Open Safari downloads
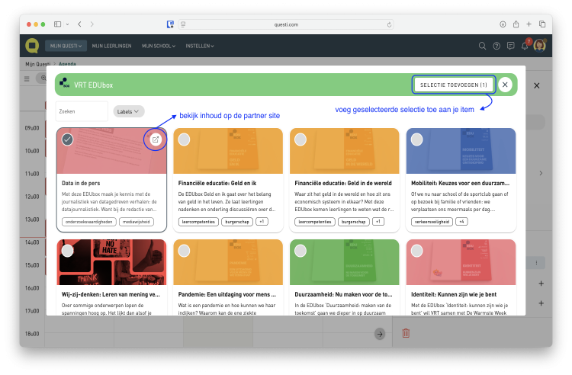This screenshot has height=375, width=572. [503, 24]
